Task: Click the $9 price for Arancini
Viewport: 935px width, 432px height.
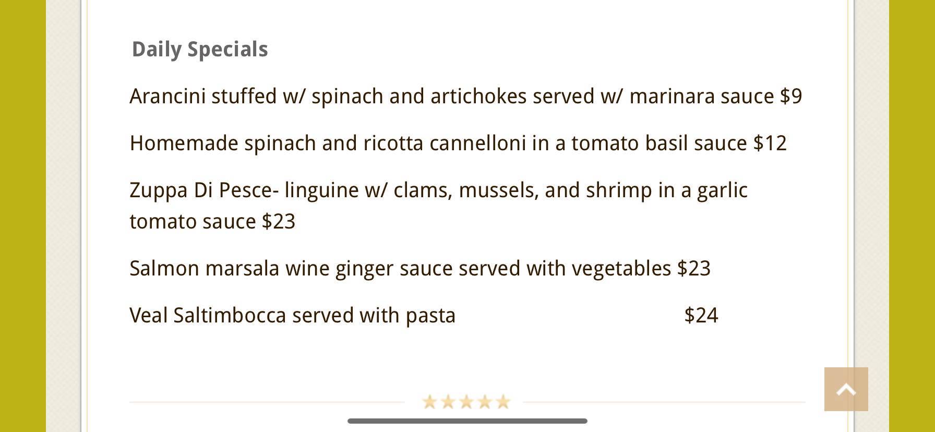Action: click(791, 97)
